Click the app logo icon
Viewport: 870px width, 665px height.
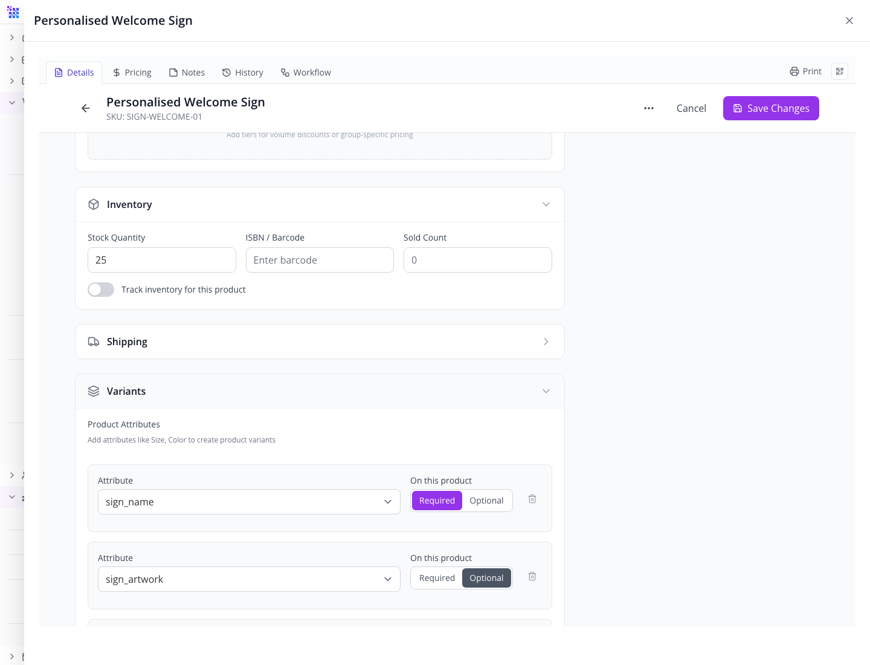(13, 12)
